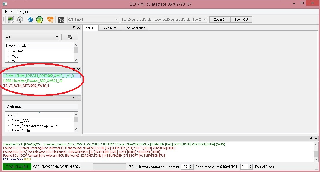Click the blue refresh arrows toolbar icon
The height and width of the screenshot is (172, 320).
coord(30,20)
